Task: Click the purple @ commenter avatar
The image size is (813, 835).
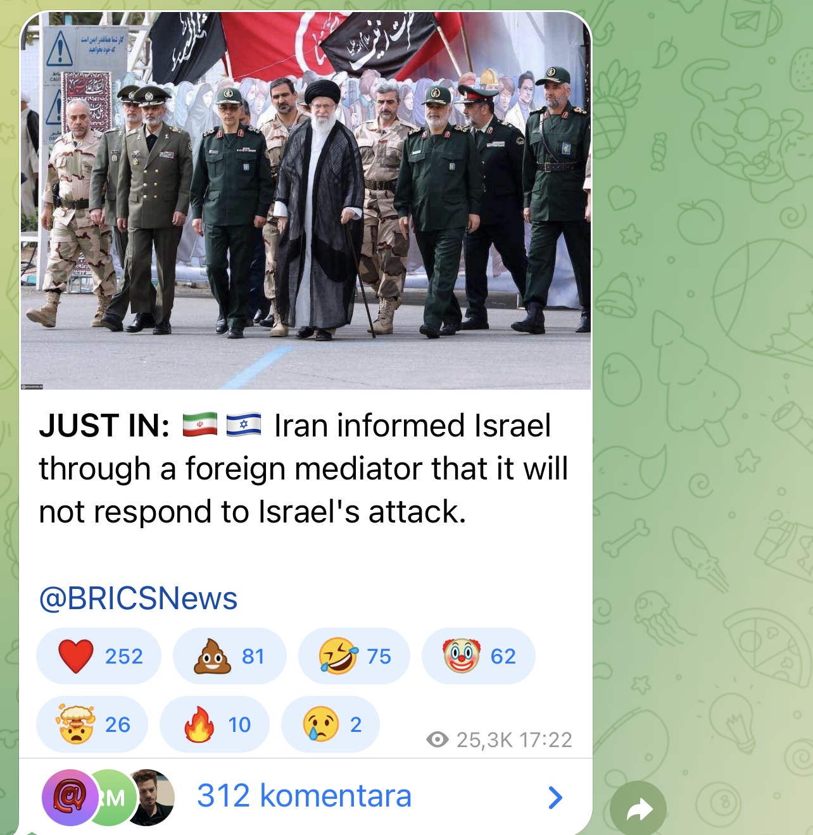Action: (x=70, y=797)
